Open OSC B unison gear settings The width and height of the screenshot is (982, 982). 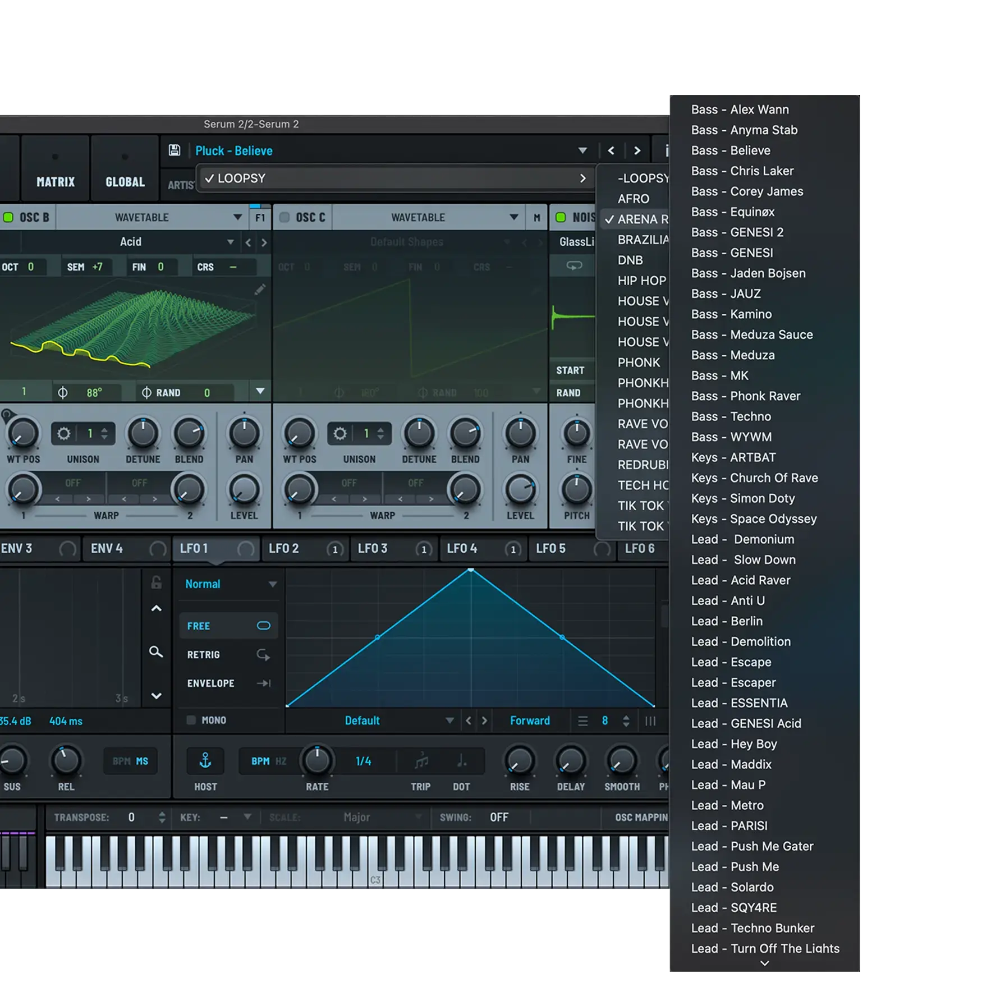point(64,433)
